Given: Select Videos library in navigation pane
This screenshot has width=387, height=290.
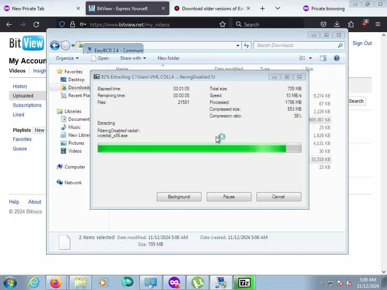Looking at the screenshot, I should tap(71, 151).
